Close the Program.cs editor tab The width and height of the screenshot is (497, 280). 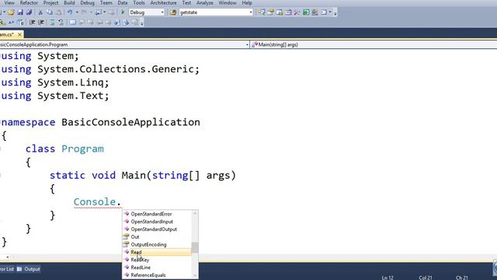coord(19,34)
